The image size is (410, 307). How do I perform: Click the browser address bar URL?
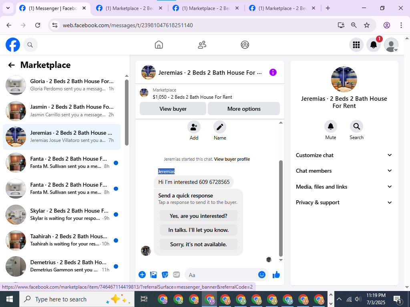[128, 25]
